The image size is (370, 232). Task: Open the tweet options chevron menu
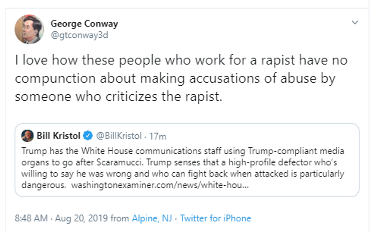355,23
